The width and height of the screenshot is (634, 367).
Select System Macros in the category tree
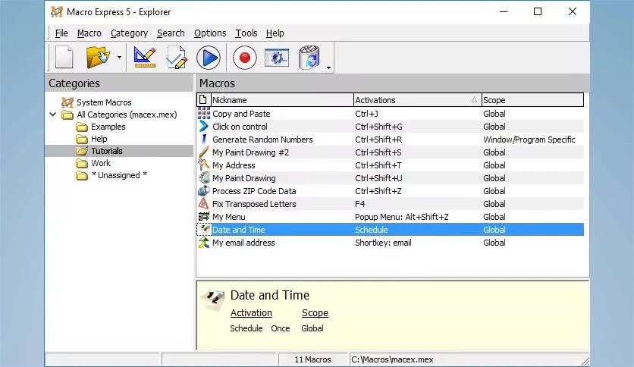click(x=104, y=102)
